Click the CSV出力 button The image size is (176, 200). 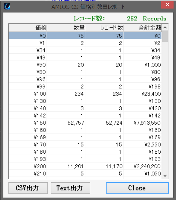tap(28, 188)
